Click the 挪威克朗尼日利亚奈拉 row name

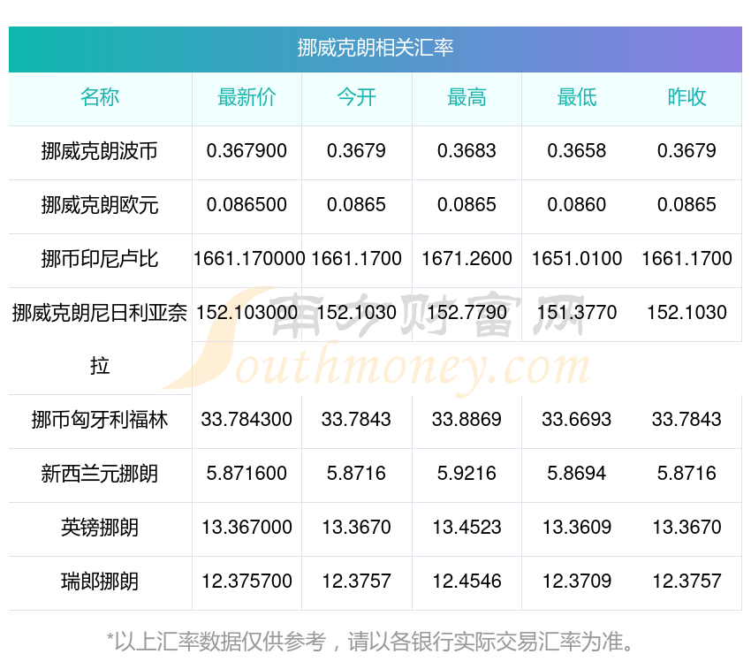pos(100,339)
